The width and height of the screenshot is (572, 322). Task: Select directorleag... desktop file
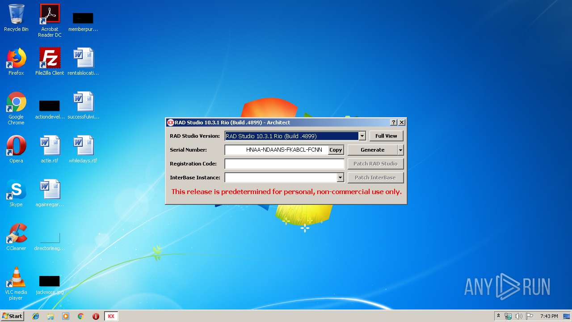click(x=50, y=241)
